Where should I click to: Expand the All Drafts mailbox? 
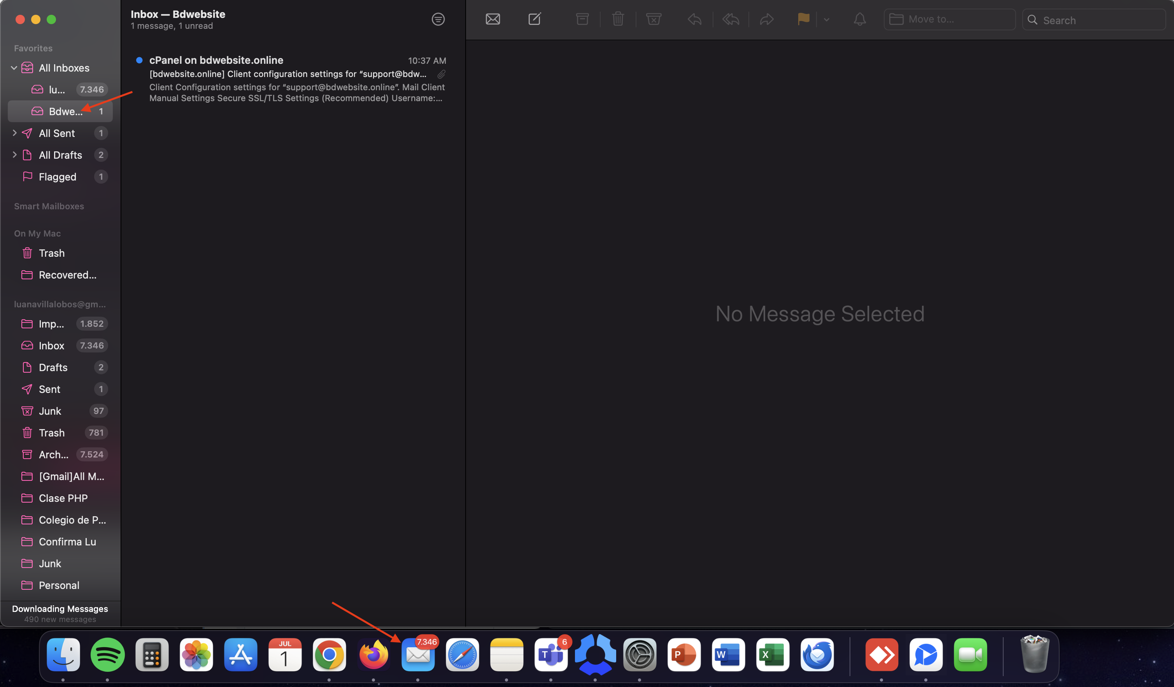point(14,154)
